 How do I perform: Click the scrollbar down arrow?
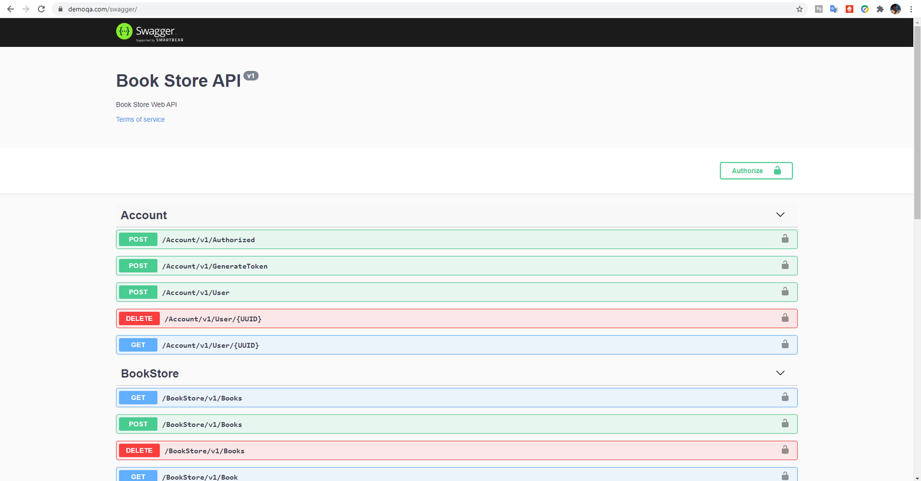(x=917, y=477)
